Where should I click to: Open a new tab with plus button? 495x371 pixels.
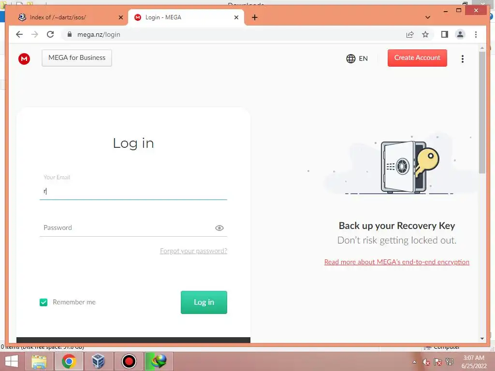(255, 17)
